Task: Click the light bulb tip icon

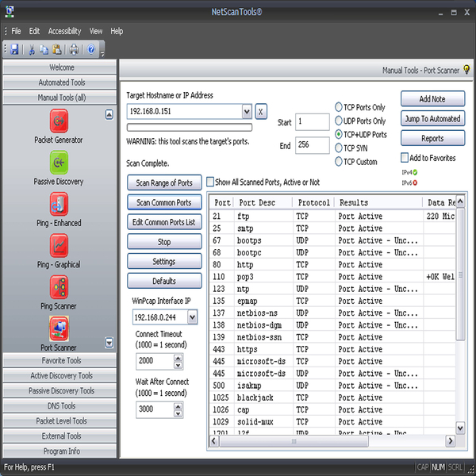Action: tap(466, 70)
